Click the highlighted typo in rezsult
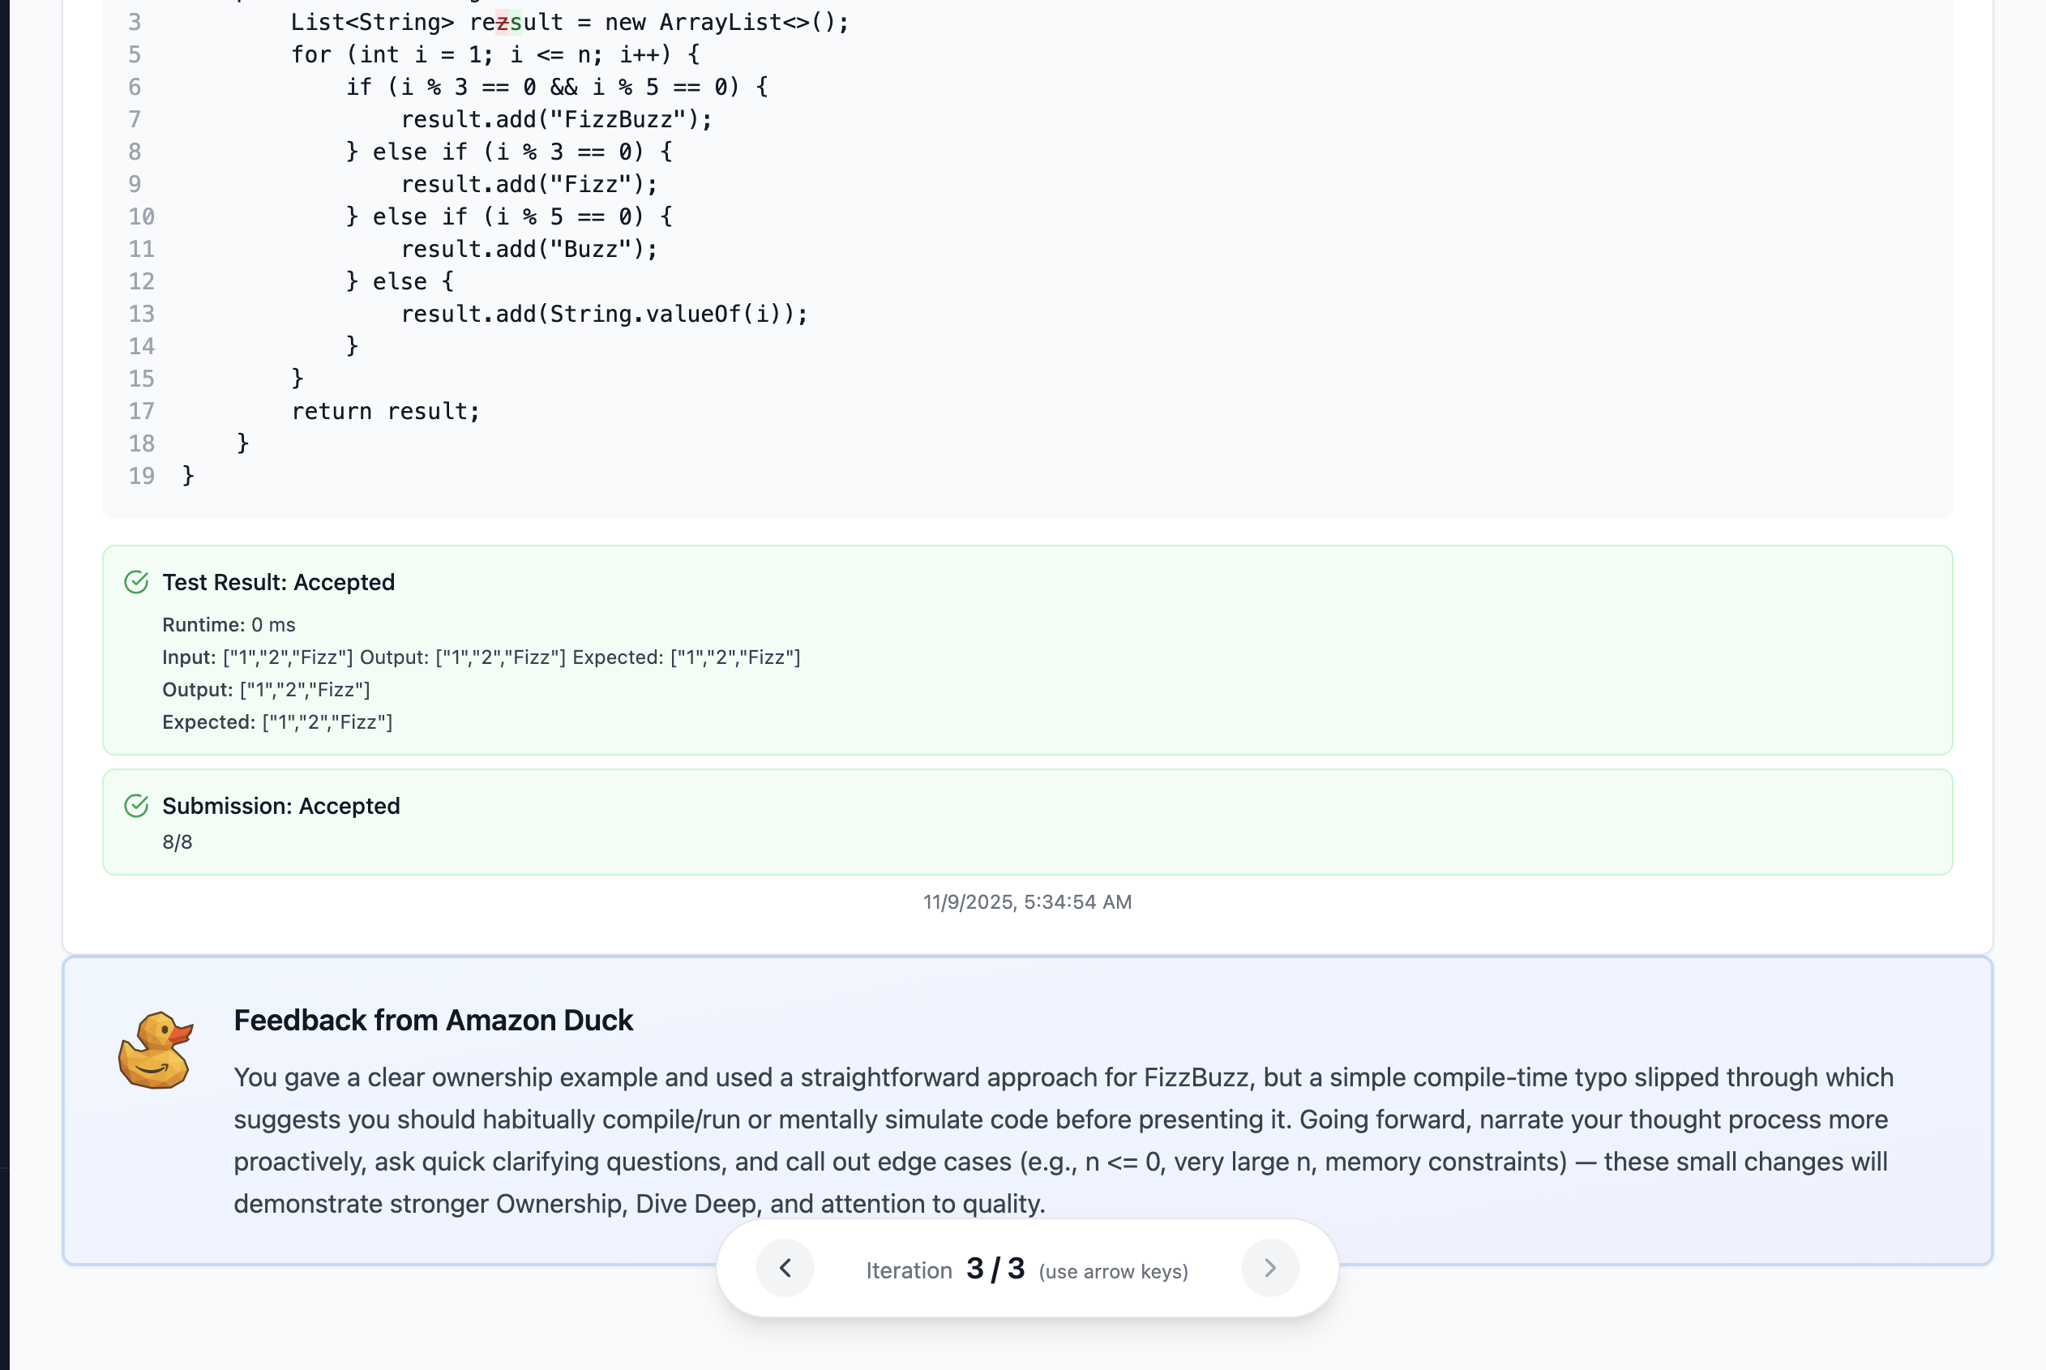 click(503, 22)
